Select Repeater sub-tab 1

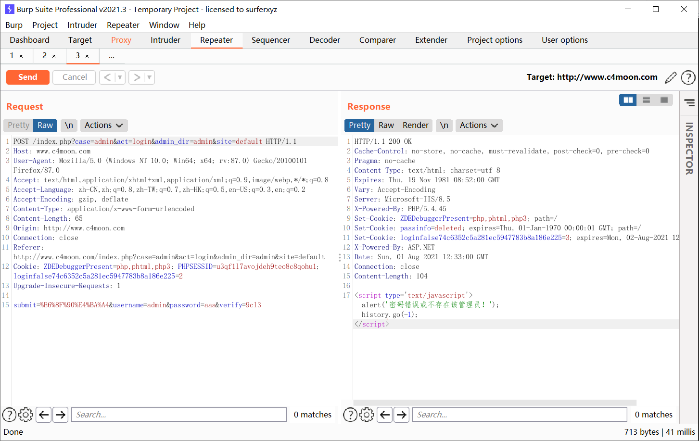(12, 56)
